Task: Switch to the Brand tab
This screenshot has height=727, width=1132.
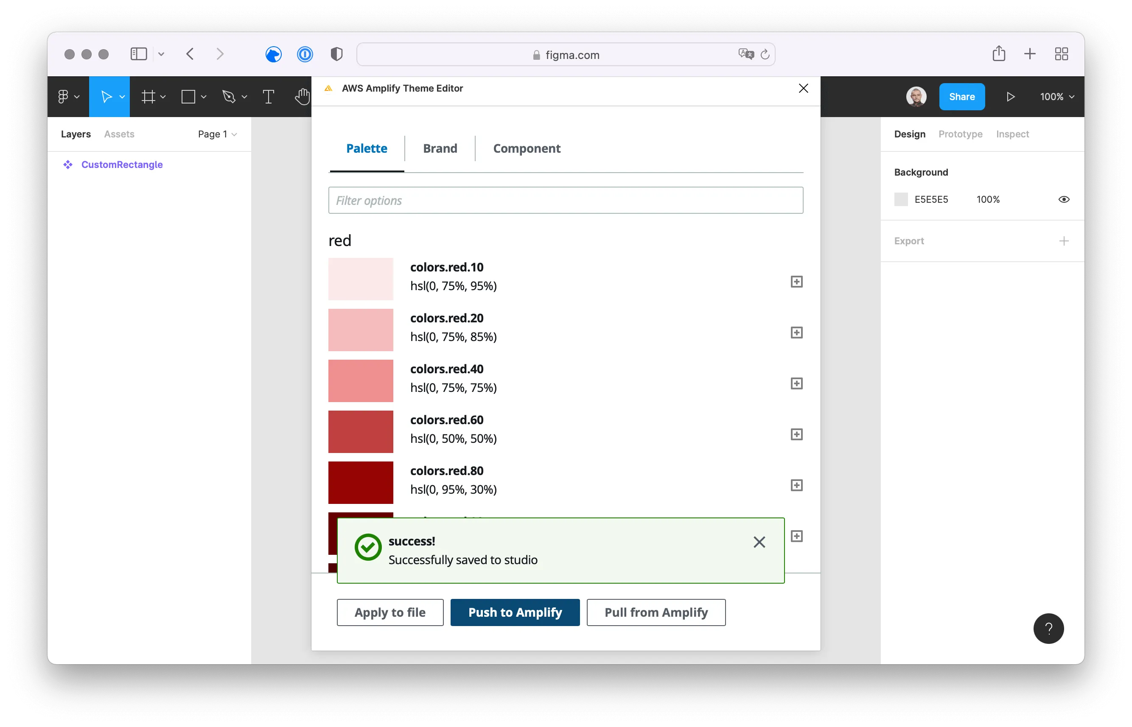Action: [440, 148]
